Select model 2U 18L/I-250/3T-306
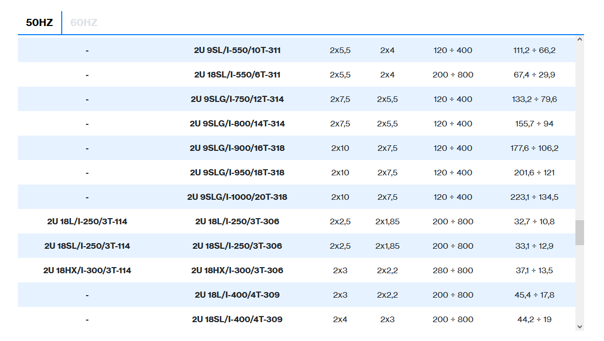 click(237, 222)
